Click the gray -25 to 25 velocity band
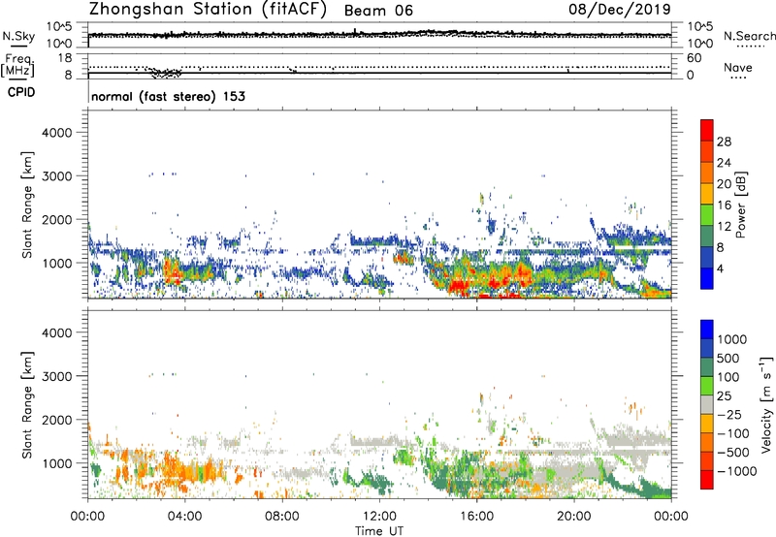Viewport: 776px width, 537px height. (707, 404)
